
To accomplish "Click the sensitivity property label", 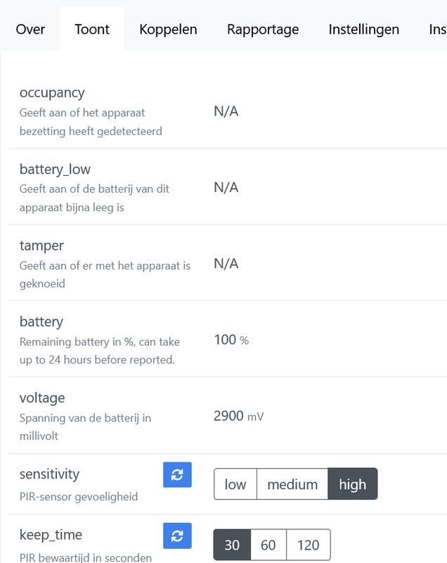I will click(x=49, y=474).
